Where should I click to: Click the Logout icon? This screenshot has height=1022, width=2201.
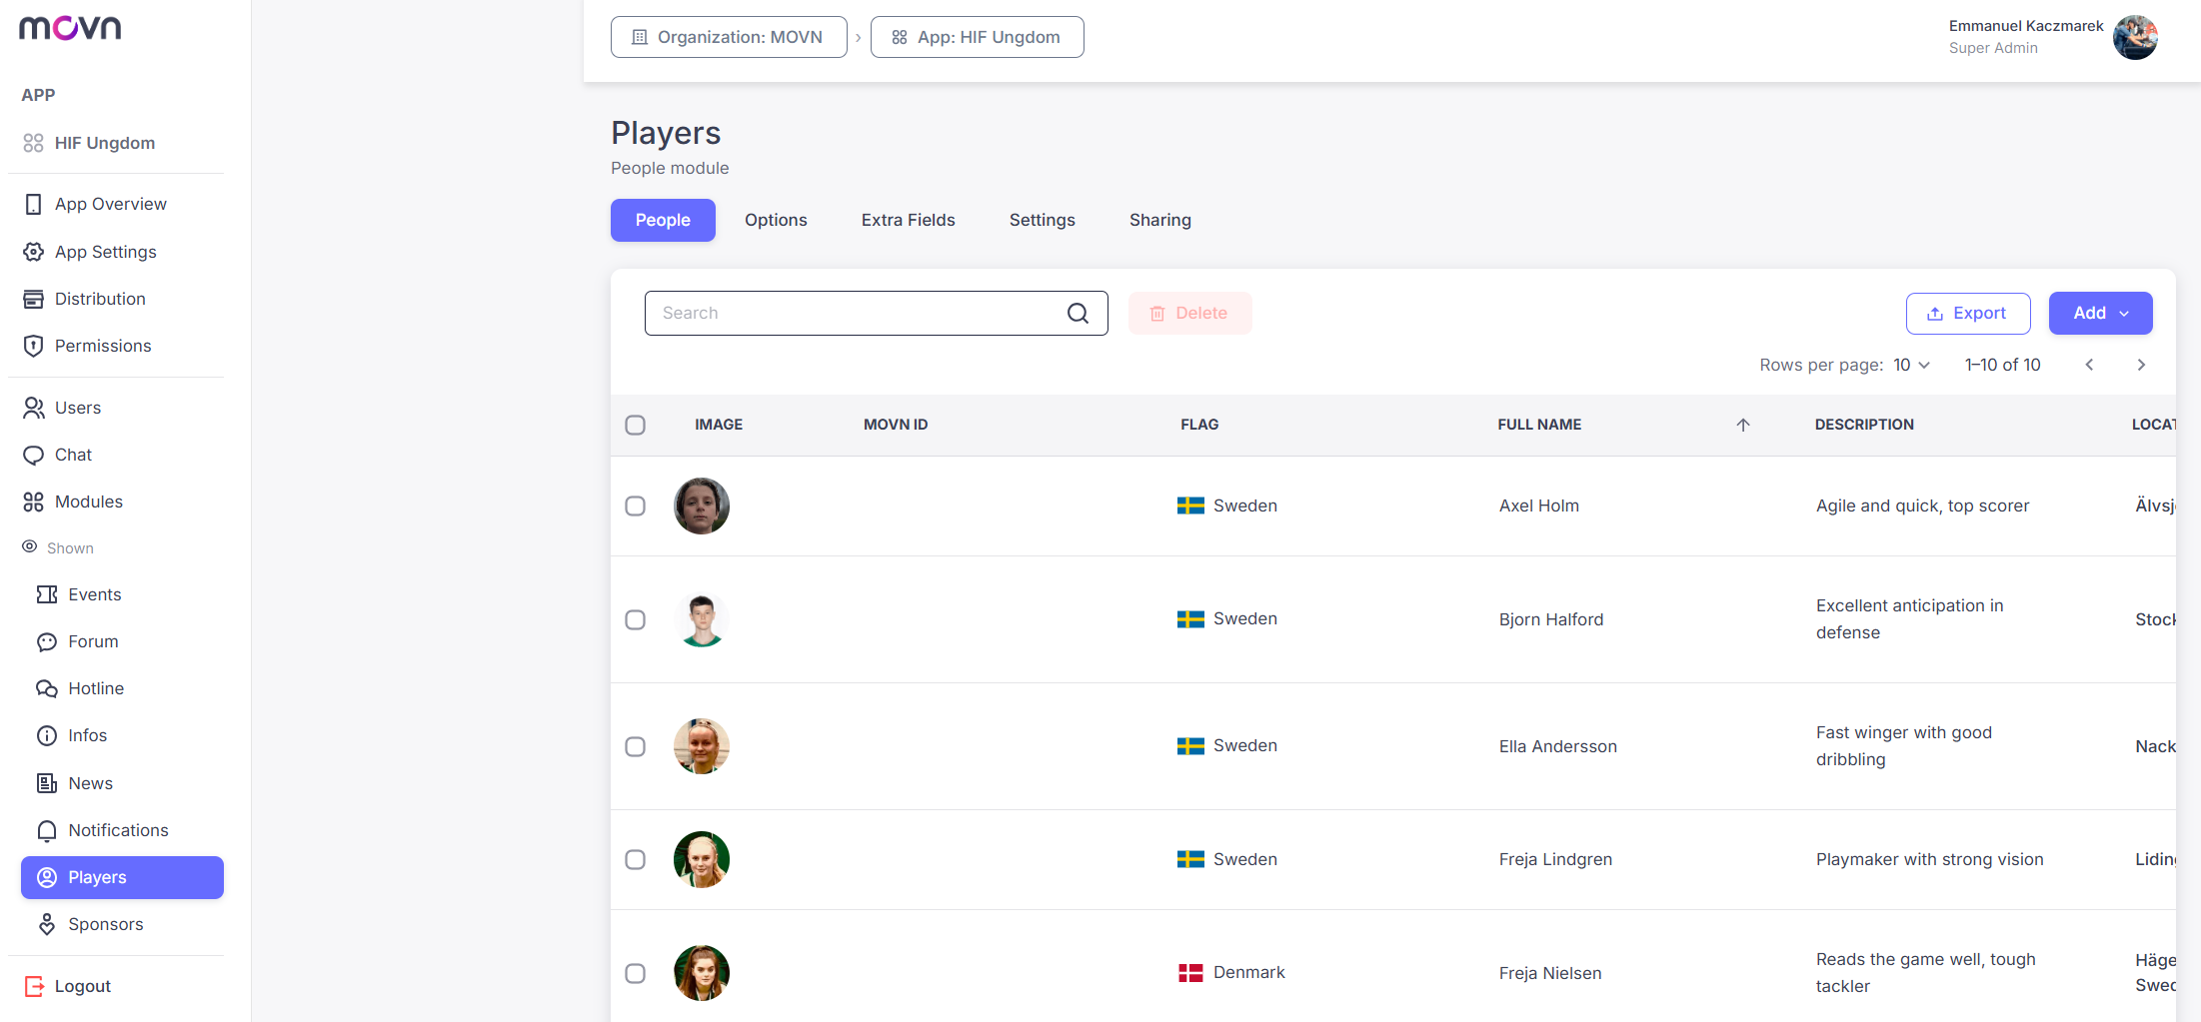(34, 986)
